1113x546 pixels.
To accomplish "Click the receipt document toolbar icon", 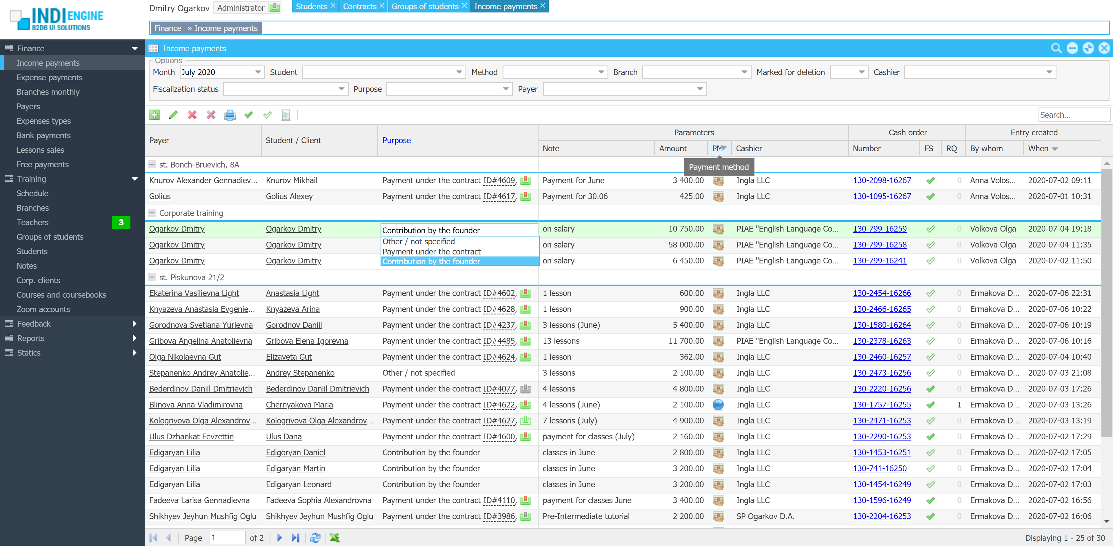I will click(285, 115).
